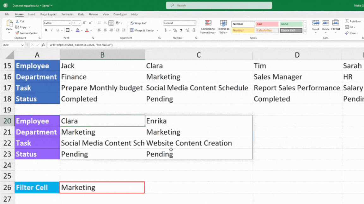The width and height of the screenshot is (364, 204).
Task: Open the Developer ribbon tab
Action: (x=120, y=14)
